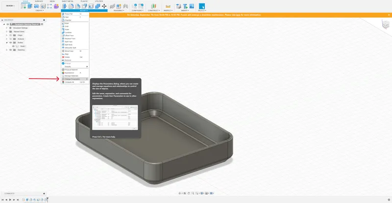This screenshot has height=203, width=392.
Task: Choose Change Parameters in Modify menu
Action: pos(73,79)
